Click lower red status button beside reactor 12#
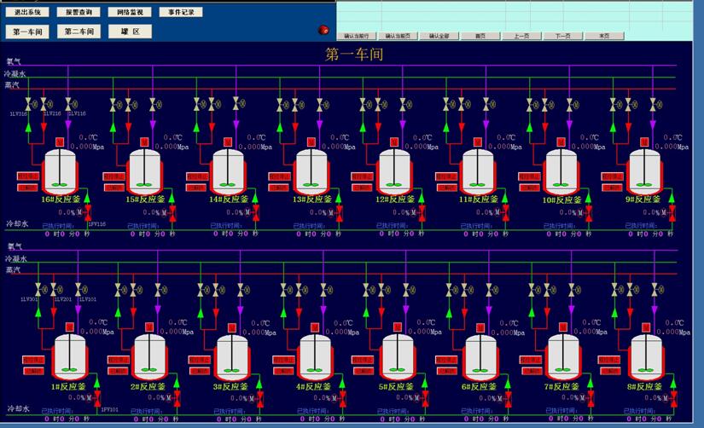Image resolution: width=704 pixels, height=428 pixels. pos(362,188)
